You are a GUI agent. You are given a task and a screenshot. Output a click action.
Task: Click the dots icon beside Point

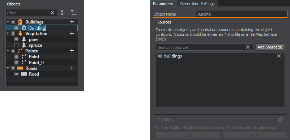[24, 57]
